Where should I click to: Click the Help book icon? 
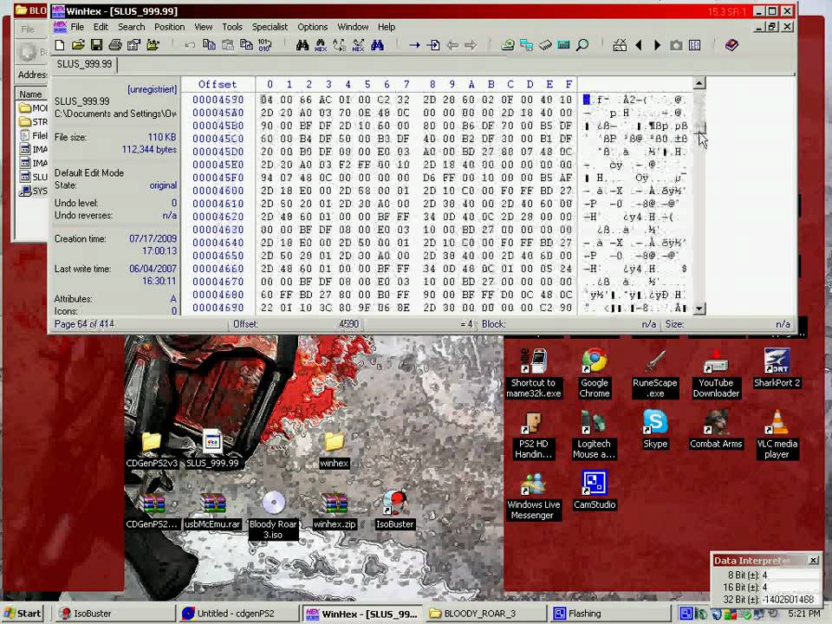coord(731,45)
